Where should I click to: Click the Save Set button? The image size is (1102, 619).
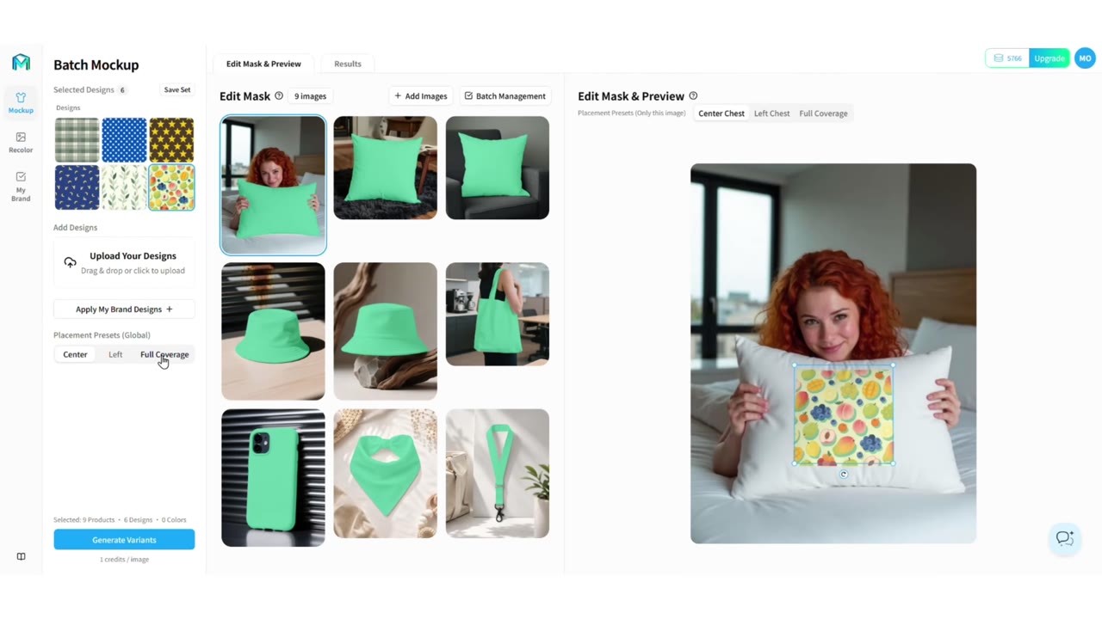click(177, 89)
